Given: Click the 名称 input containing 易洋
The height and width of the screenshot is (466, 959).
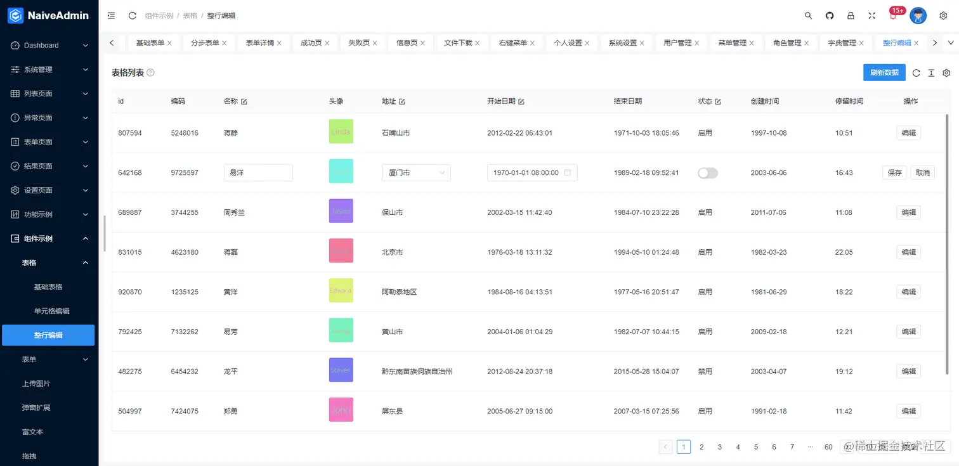Looking at the screenshot, I should click(x=258, y=172).
